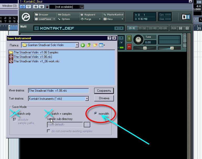Select the patch + samples radio button

tap(49, 113)
